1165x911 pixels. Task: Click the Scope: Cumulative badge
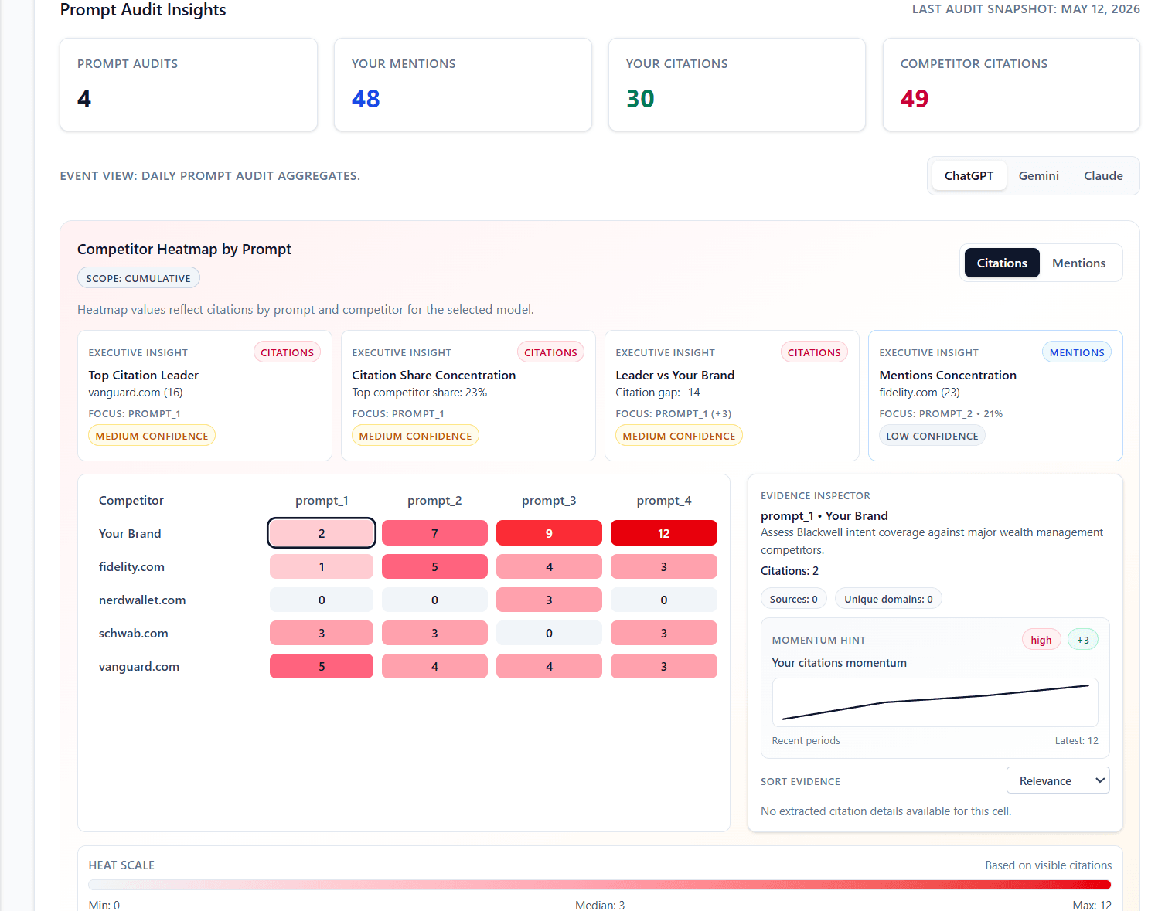[138, 278]
